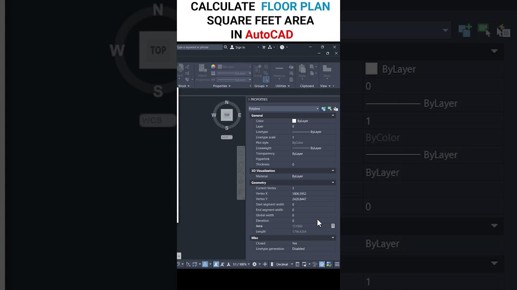Toggle the highlighted Graphics Performance icon
This screenshot has height=290, width=517.
[x=322, y=264]
